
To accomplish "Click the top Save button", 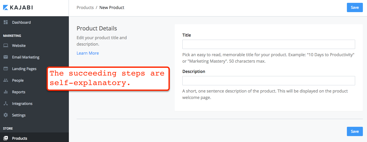I will [355, 7].
